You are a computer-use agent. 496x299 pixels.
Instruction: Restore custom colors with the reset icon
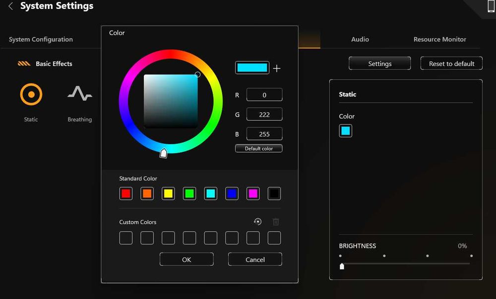click(258, 222)
